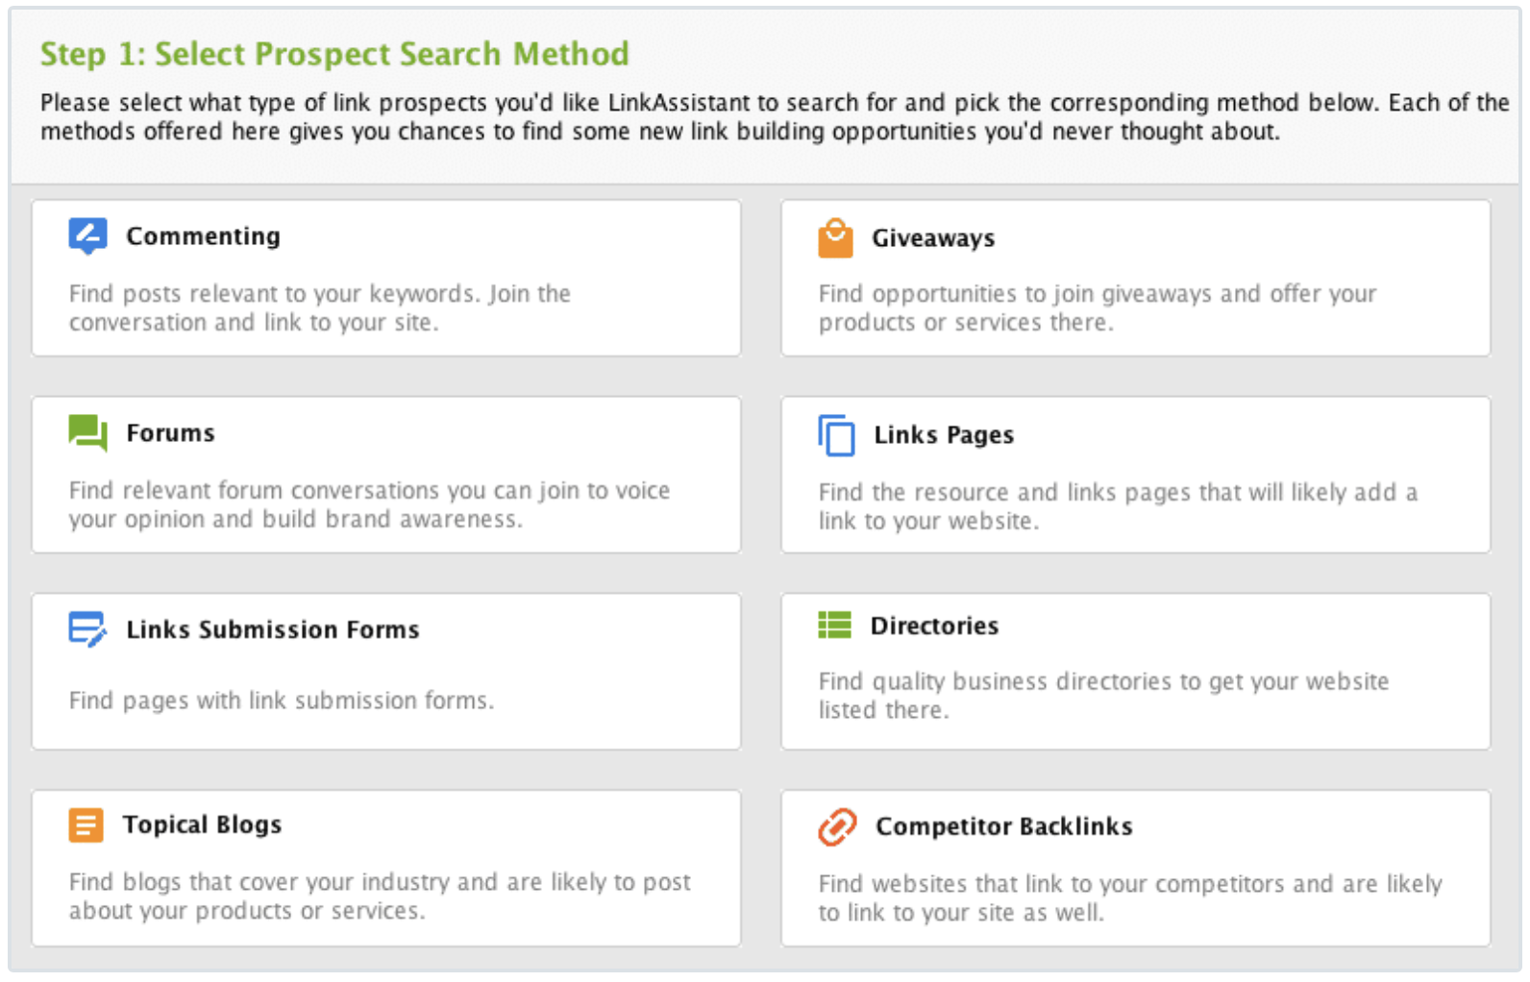The height and width of the screenshot is (982, 1530).
Task: Click the green Directories list icon
Action: [x=834, y=626]
